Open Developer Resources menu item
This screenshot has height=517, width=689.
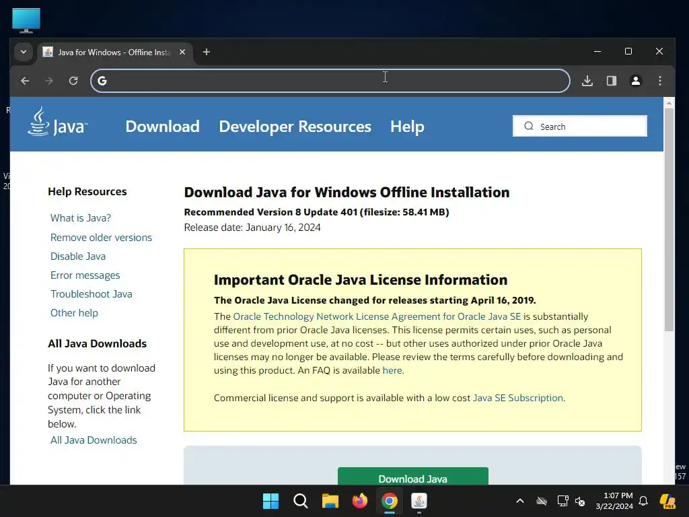[295, 127]
